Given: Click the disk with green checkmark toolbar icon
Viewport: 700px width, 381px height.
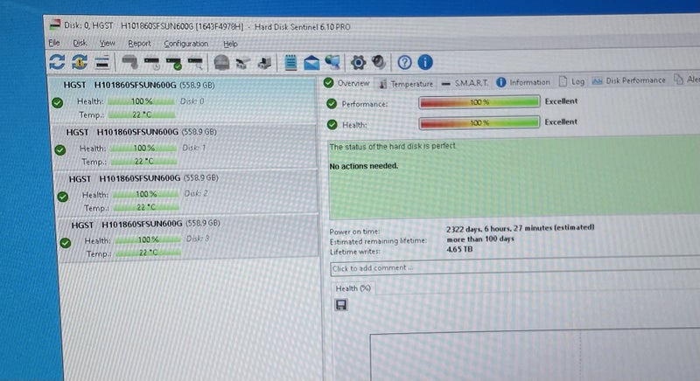Looking at the screenshot, I should (173, 63).
